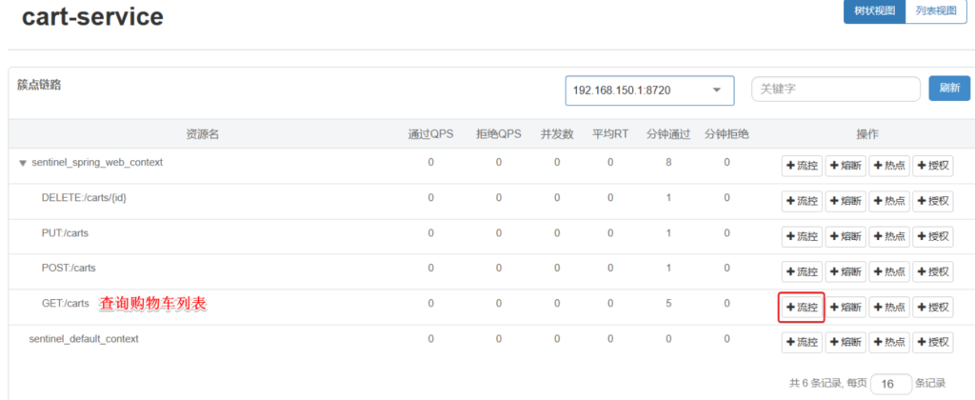This screenshot has width=975, height=400.
Task: Click 授权 button for PUT:/carts row
Action: (x=933, y=236)
